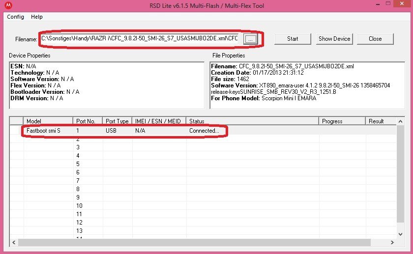Click the Start button

[x=293, y=39]
